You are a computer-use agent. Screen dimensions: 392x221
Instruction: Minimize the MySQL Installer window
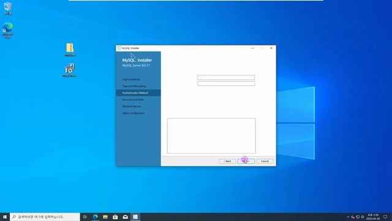tap(253, 48)
